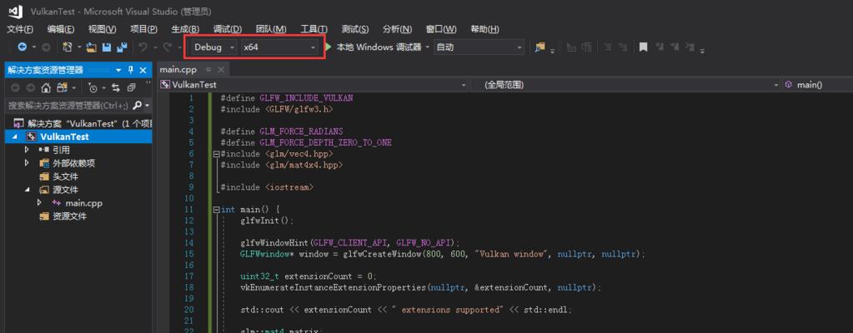Click the Open File folder icon
853x333 pixels.
(x=92, y=47)
